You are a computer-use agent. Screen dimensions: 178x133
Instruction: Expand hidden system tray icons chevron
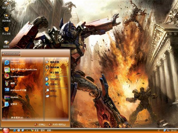159,131
